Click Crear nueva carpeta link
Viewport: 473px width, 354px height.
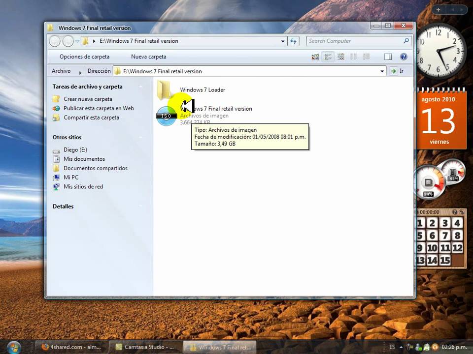[x=88, y=99]
